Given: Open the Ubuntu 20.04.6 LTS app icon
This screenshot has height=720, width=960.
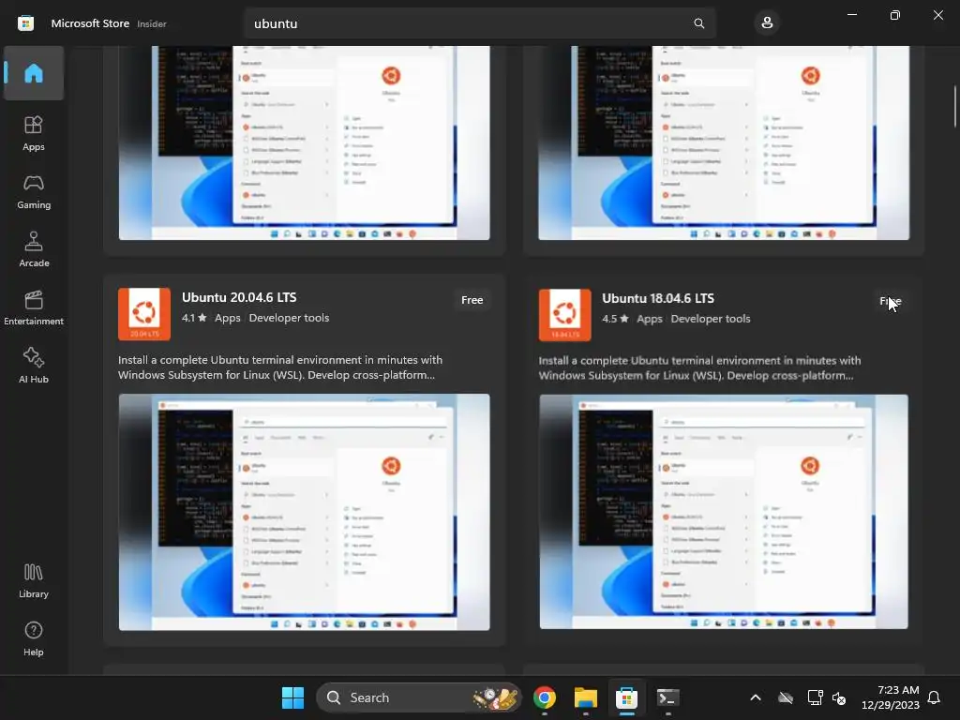Looking at the screenshot, I should pyautogui.click(x=144, y=314).
